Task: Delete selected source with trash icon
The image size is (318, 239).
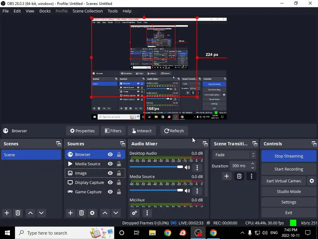Action: click(x=82, y=213)
